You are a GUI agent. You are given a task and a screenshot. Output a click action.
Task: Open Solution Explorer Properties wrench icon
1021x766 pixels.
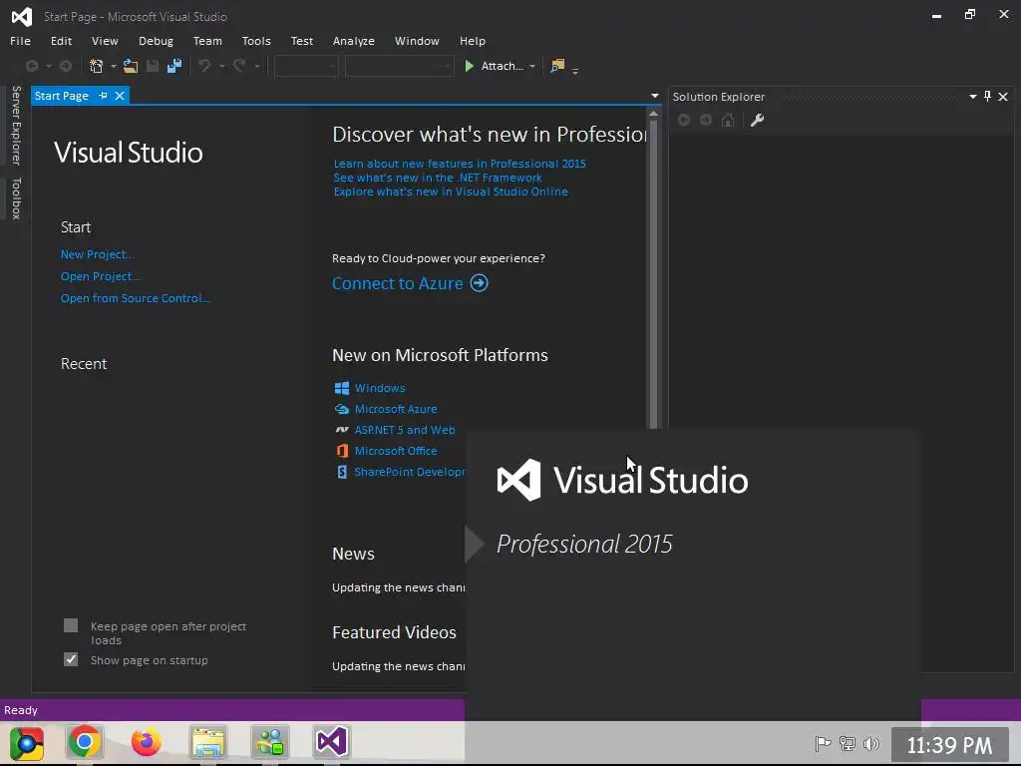point(757,120)
